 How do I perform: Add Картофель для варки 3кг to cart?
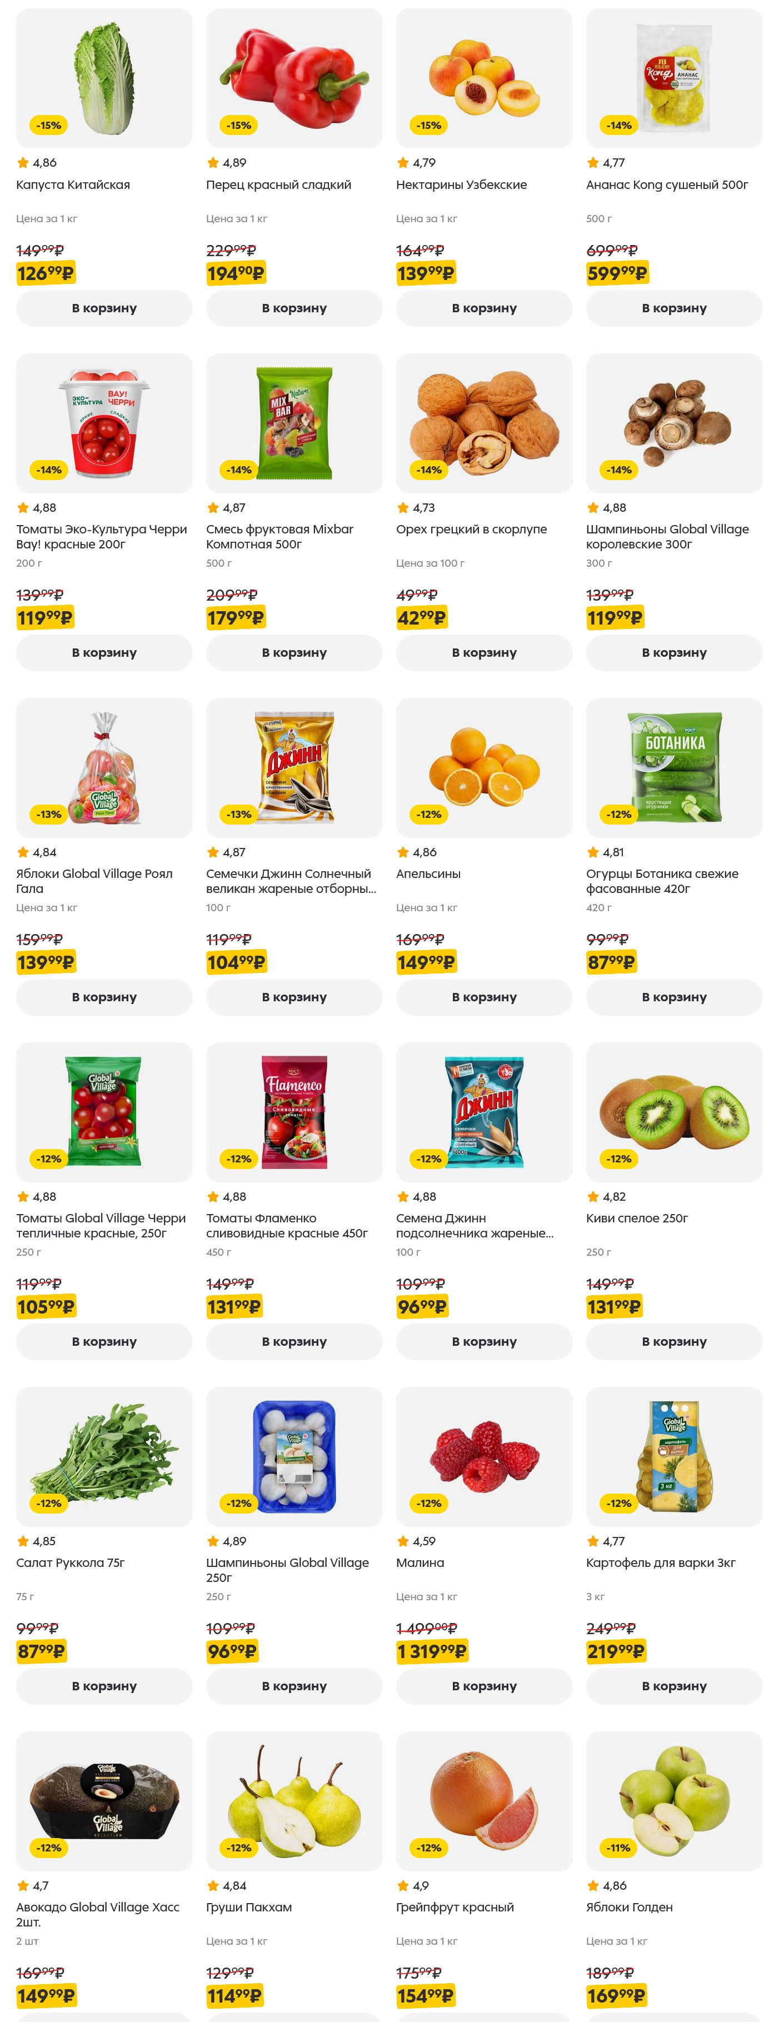pyautogui.click(x=673, y=1685)
